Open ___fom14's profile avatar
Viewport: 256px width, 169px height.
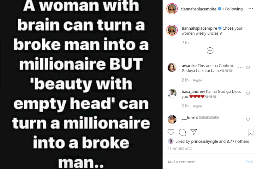[172, 119]
